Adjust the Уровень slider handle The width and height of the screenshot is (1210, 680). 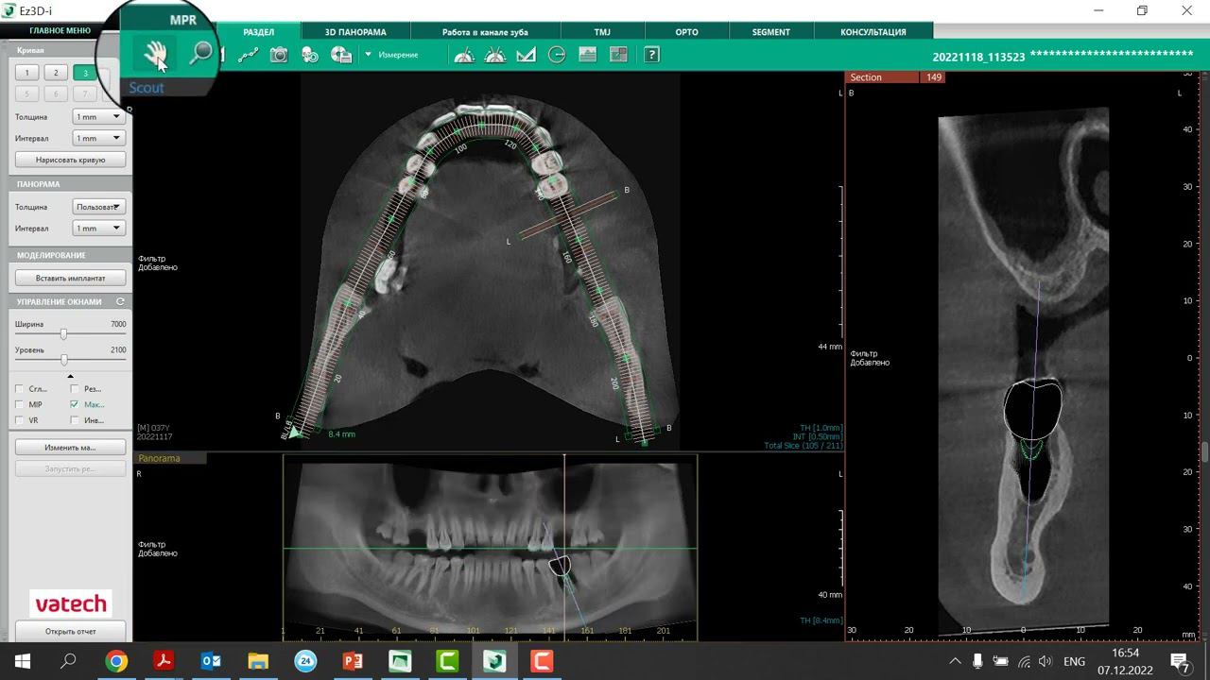click(63, 360)
